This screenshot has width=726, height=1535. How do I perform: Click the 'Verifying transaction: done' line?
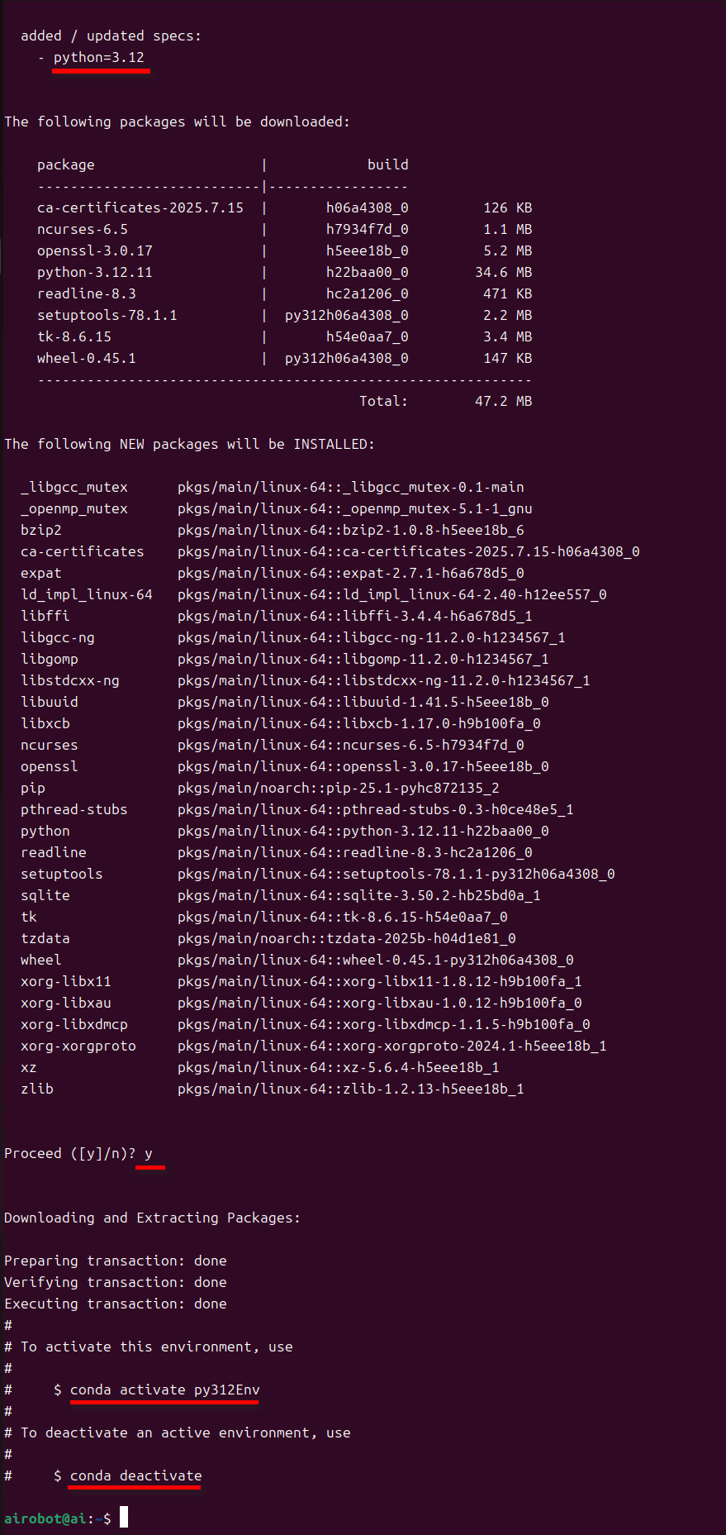(116, 1282)
